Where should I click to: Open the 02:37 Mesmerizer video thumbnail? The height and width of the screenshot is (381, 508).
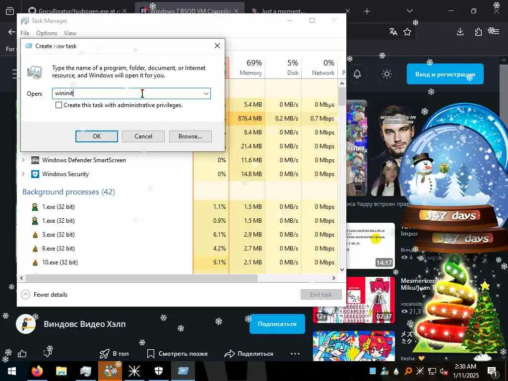(x=354, y=300)
